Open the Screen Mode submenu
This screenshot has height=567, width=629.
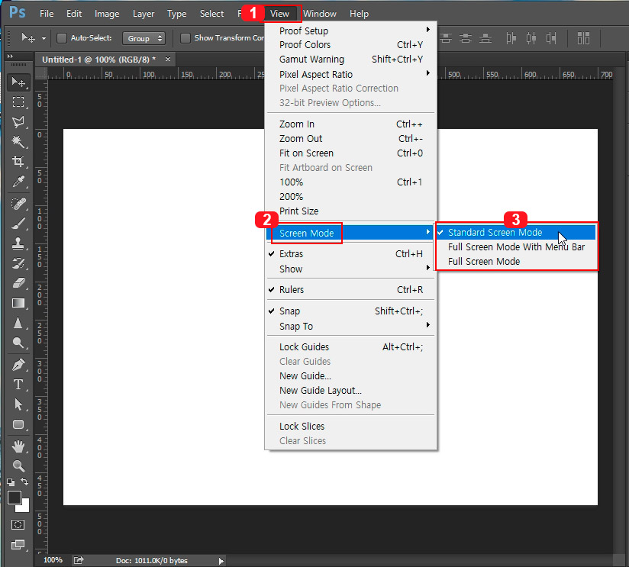click(350, 233)
